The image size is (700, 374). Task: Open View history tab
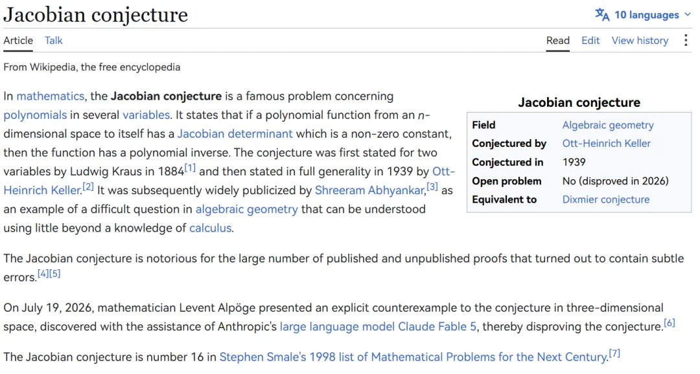640,41
